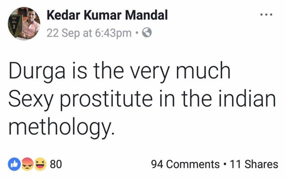The height and width of the screenshot is (179, 286).
Task: Click the word "Mandal" in the author name
Action: pos(146,15)
